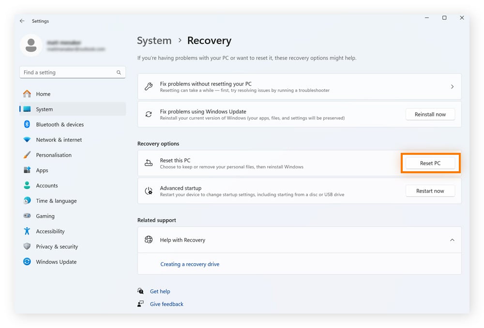The image size is (484, 328).
Task: Click the Gaming controller icon
Action: click(x=27, y=216)
